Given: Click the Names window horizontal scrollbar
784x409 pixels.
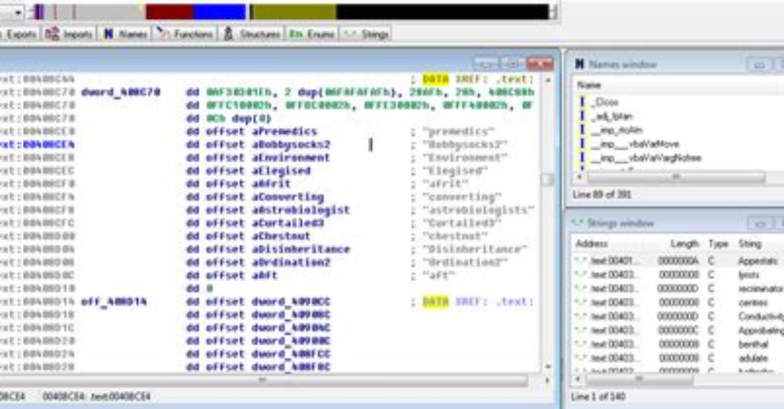Looking at the screenshot, I should pos(676,177).
